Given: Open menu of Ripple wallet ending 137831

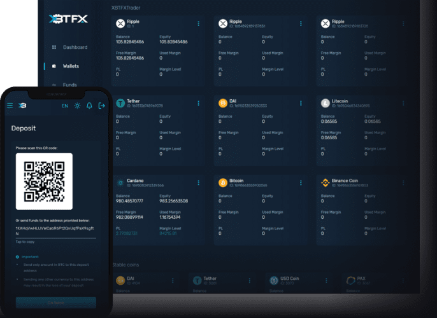Looking at the screenshot, I should [x=301, y=24].
